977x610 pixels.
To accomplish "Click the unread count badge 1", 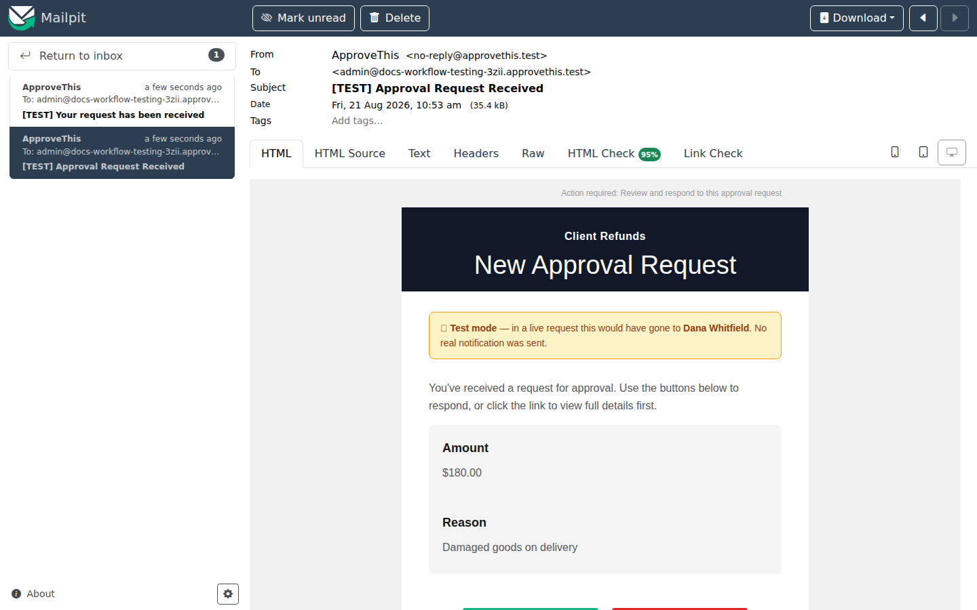I will [x=216, y=55].
